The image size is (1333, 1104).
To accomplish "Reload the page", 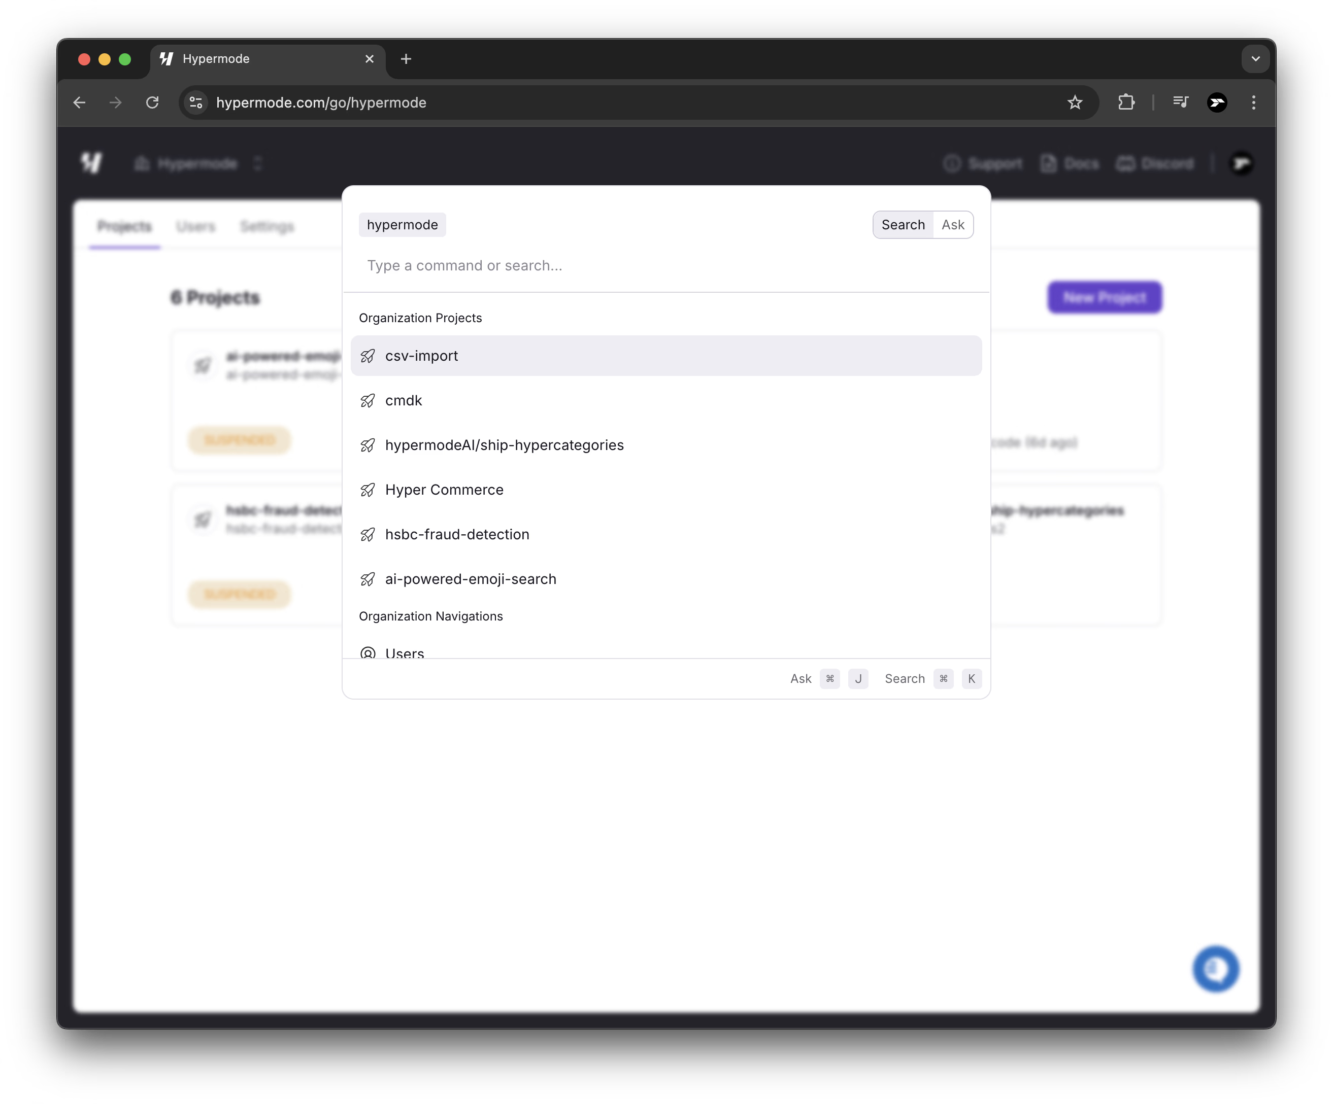I will coord(152,102).
